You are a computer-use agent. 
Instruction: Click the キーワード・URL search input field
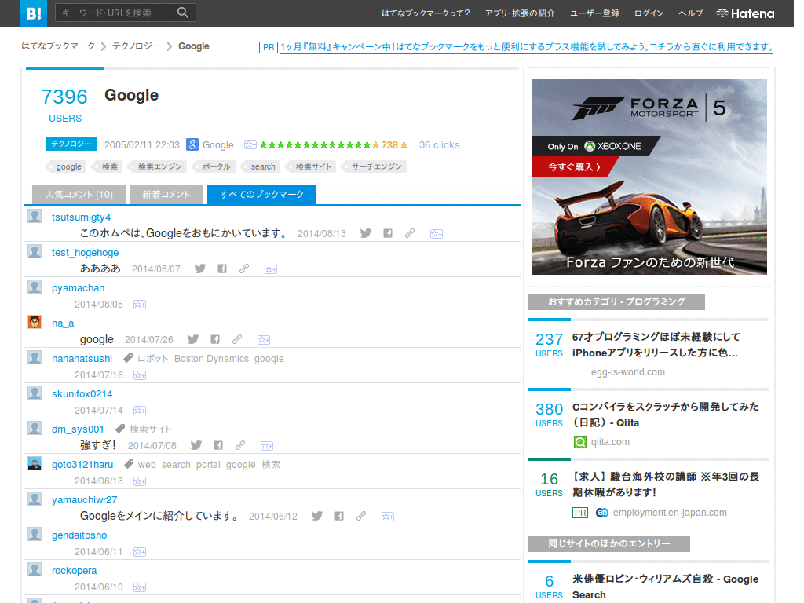click(x=115, y=13)
